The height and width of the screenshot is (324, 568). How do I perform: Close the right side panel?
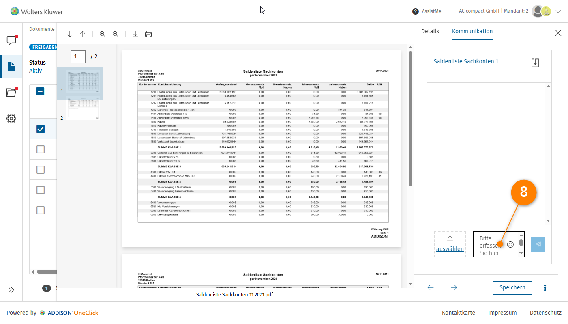(x=558, y=33)
